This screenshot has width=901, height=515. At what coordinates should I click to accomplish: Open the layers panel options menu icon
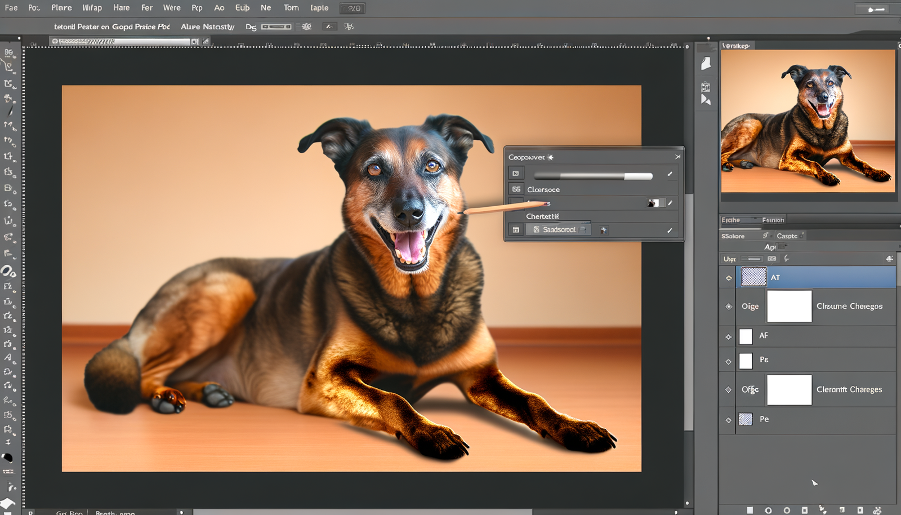tap(889, 259)
